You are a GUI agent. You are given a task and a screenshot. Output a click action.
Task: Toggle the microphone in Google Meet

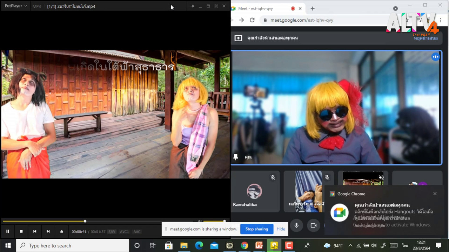pyautogui.click(x=296, y=225)
